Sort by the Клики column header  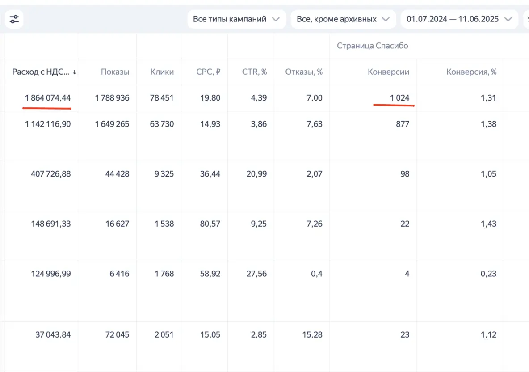(x=162, y=72)
